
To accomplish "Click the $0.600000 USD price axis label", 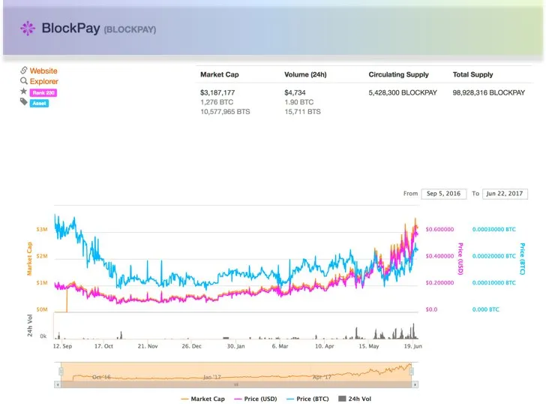I will point(439,229).
